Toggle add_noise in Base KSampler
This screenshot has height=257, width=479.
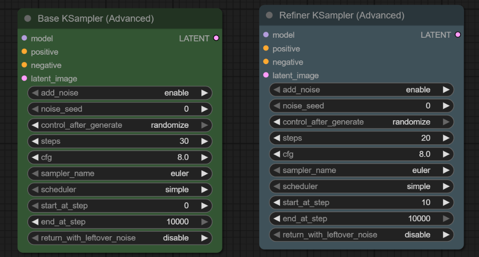(x=120, y=93)
